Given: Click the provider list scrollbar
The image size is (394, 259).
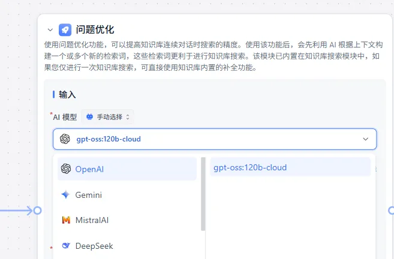Looking at the screenshot, I should click(203, 194).
